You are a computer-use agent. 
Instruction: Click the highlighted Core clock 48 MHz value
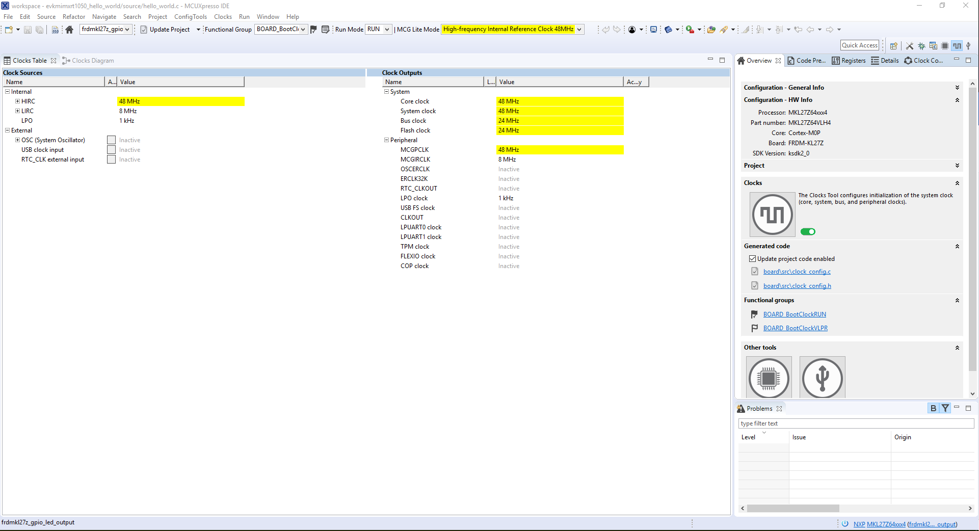pyautogui.click(x=559, y=101)
